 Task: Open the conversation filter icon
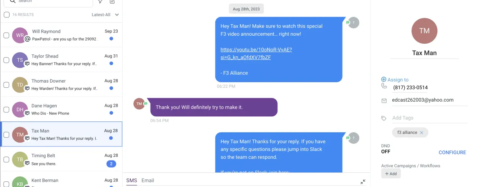[100, 2]
